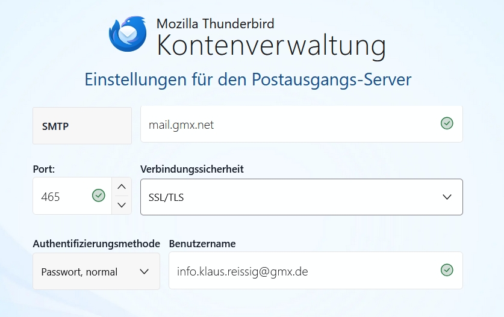Click the 'Mozilla Thunderbird' text

[x=215, y=24]
